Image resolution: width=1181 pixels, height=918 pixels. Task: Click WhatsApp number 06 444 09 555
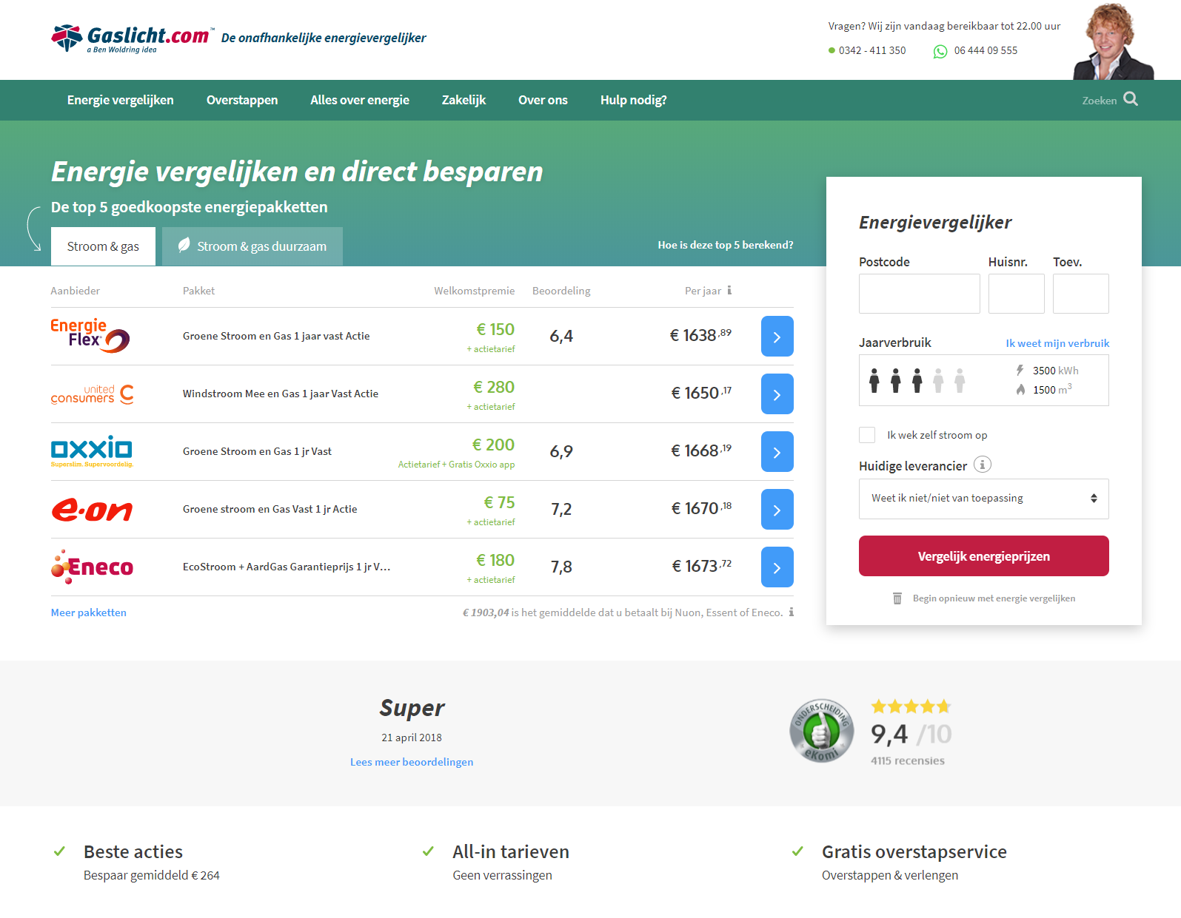click(x=986, y=50)
